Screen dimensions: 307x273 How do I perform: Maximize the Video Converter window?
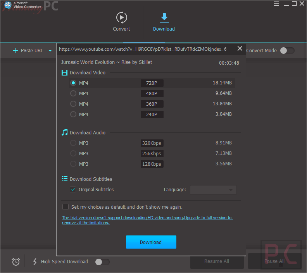(294, 3)
